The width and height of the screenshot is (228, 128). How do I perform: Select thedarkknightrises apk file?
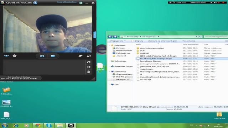click(x=160, y=77)
